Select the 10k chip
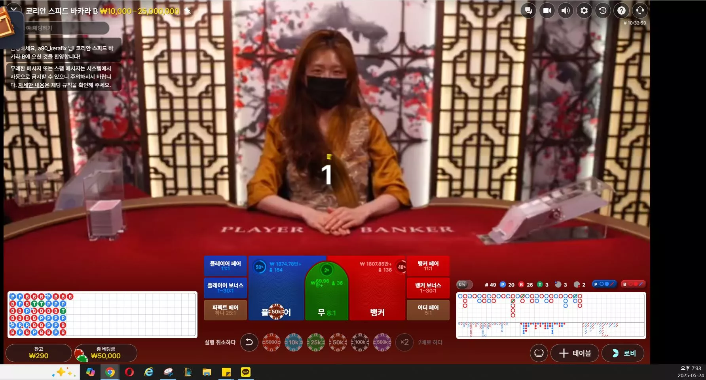706x380 pixels. point(294,342)
